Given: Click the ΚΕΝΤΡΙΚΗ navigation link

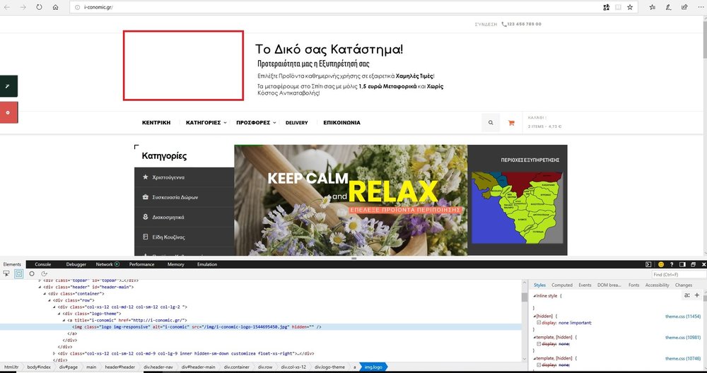Looking at the screenshot, I should (x=156, y=122).
